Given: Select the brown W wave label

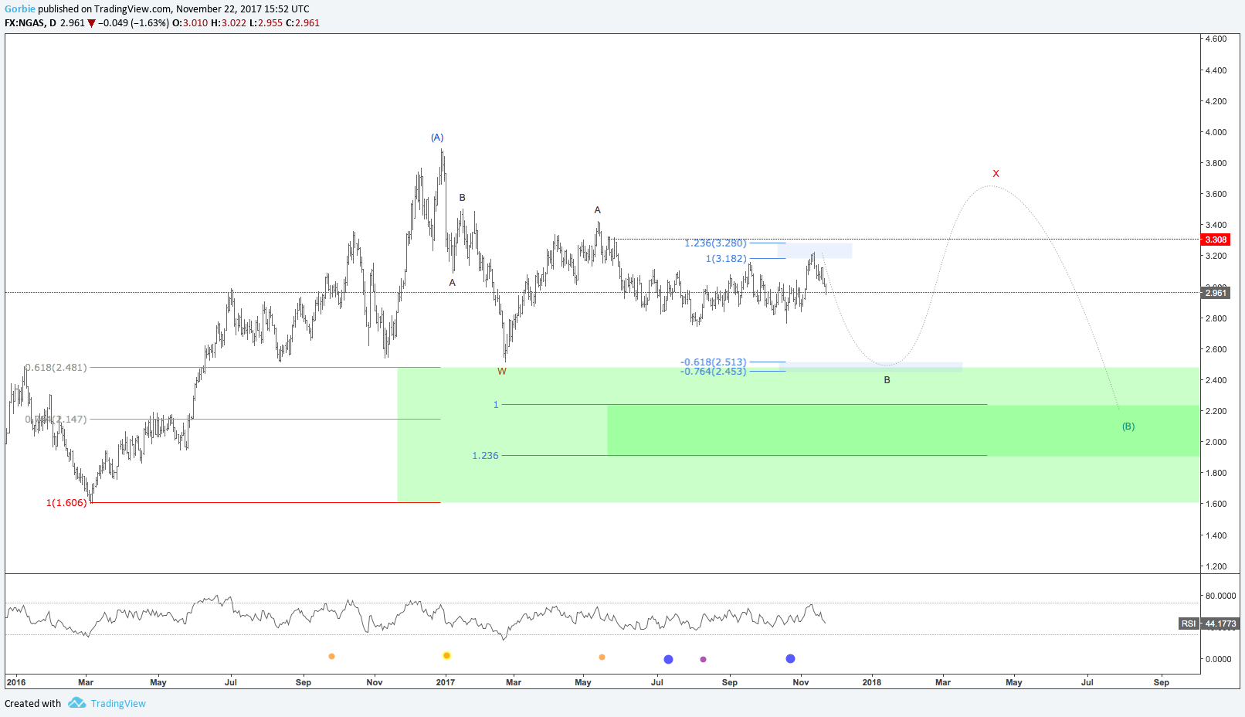Looking at the screenshot, I should (502, 372).
